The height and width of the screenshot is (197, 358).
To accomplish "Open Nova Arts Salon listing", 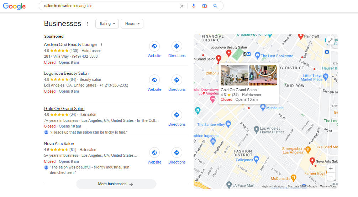I will point(59,144).
